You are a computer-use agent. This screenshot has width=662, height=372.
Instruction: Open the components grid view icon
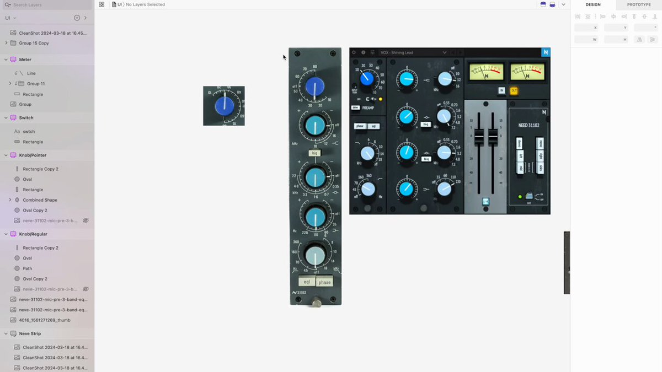pos(102,4)
